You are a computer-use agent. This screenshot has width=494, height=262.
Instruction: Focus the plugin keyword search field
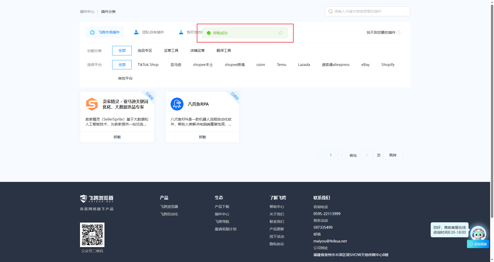click(367, 11)
